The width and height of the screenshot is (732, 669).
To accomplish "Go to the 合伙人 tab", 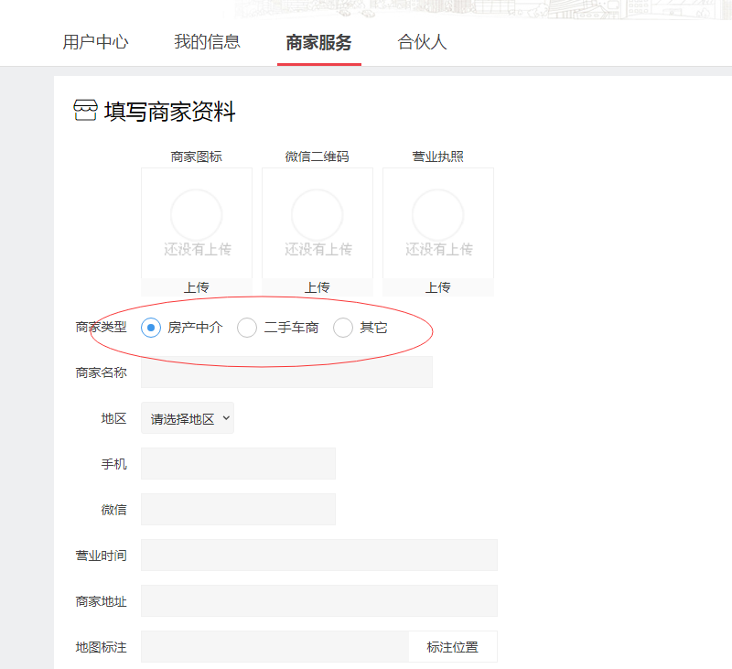I will pos(422,42).
